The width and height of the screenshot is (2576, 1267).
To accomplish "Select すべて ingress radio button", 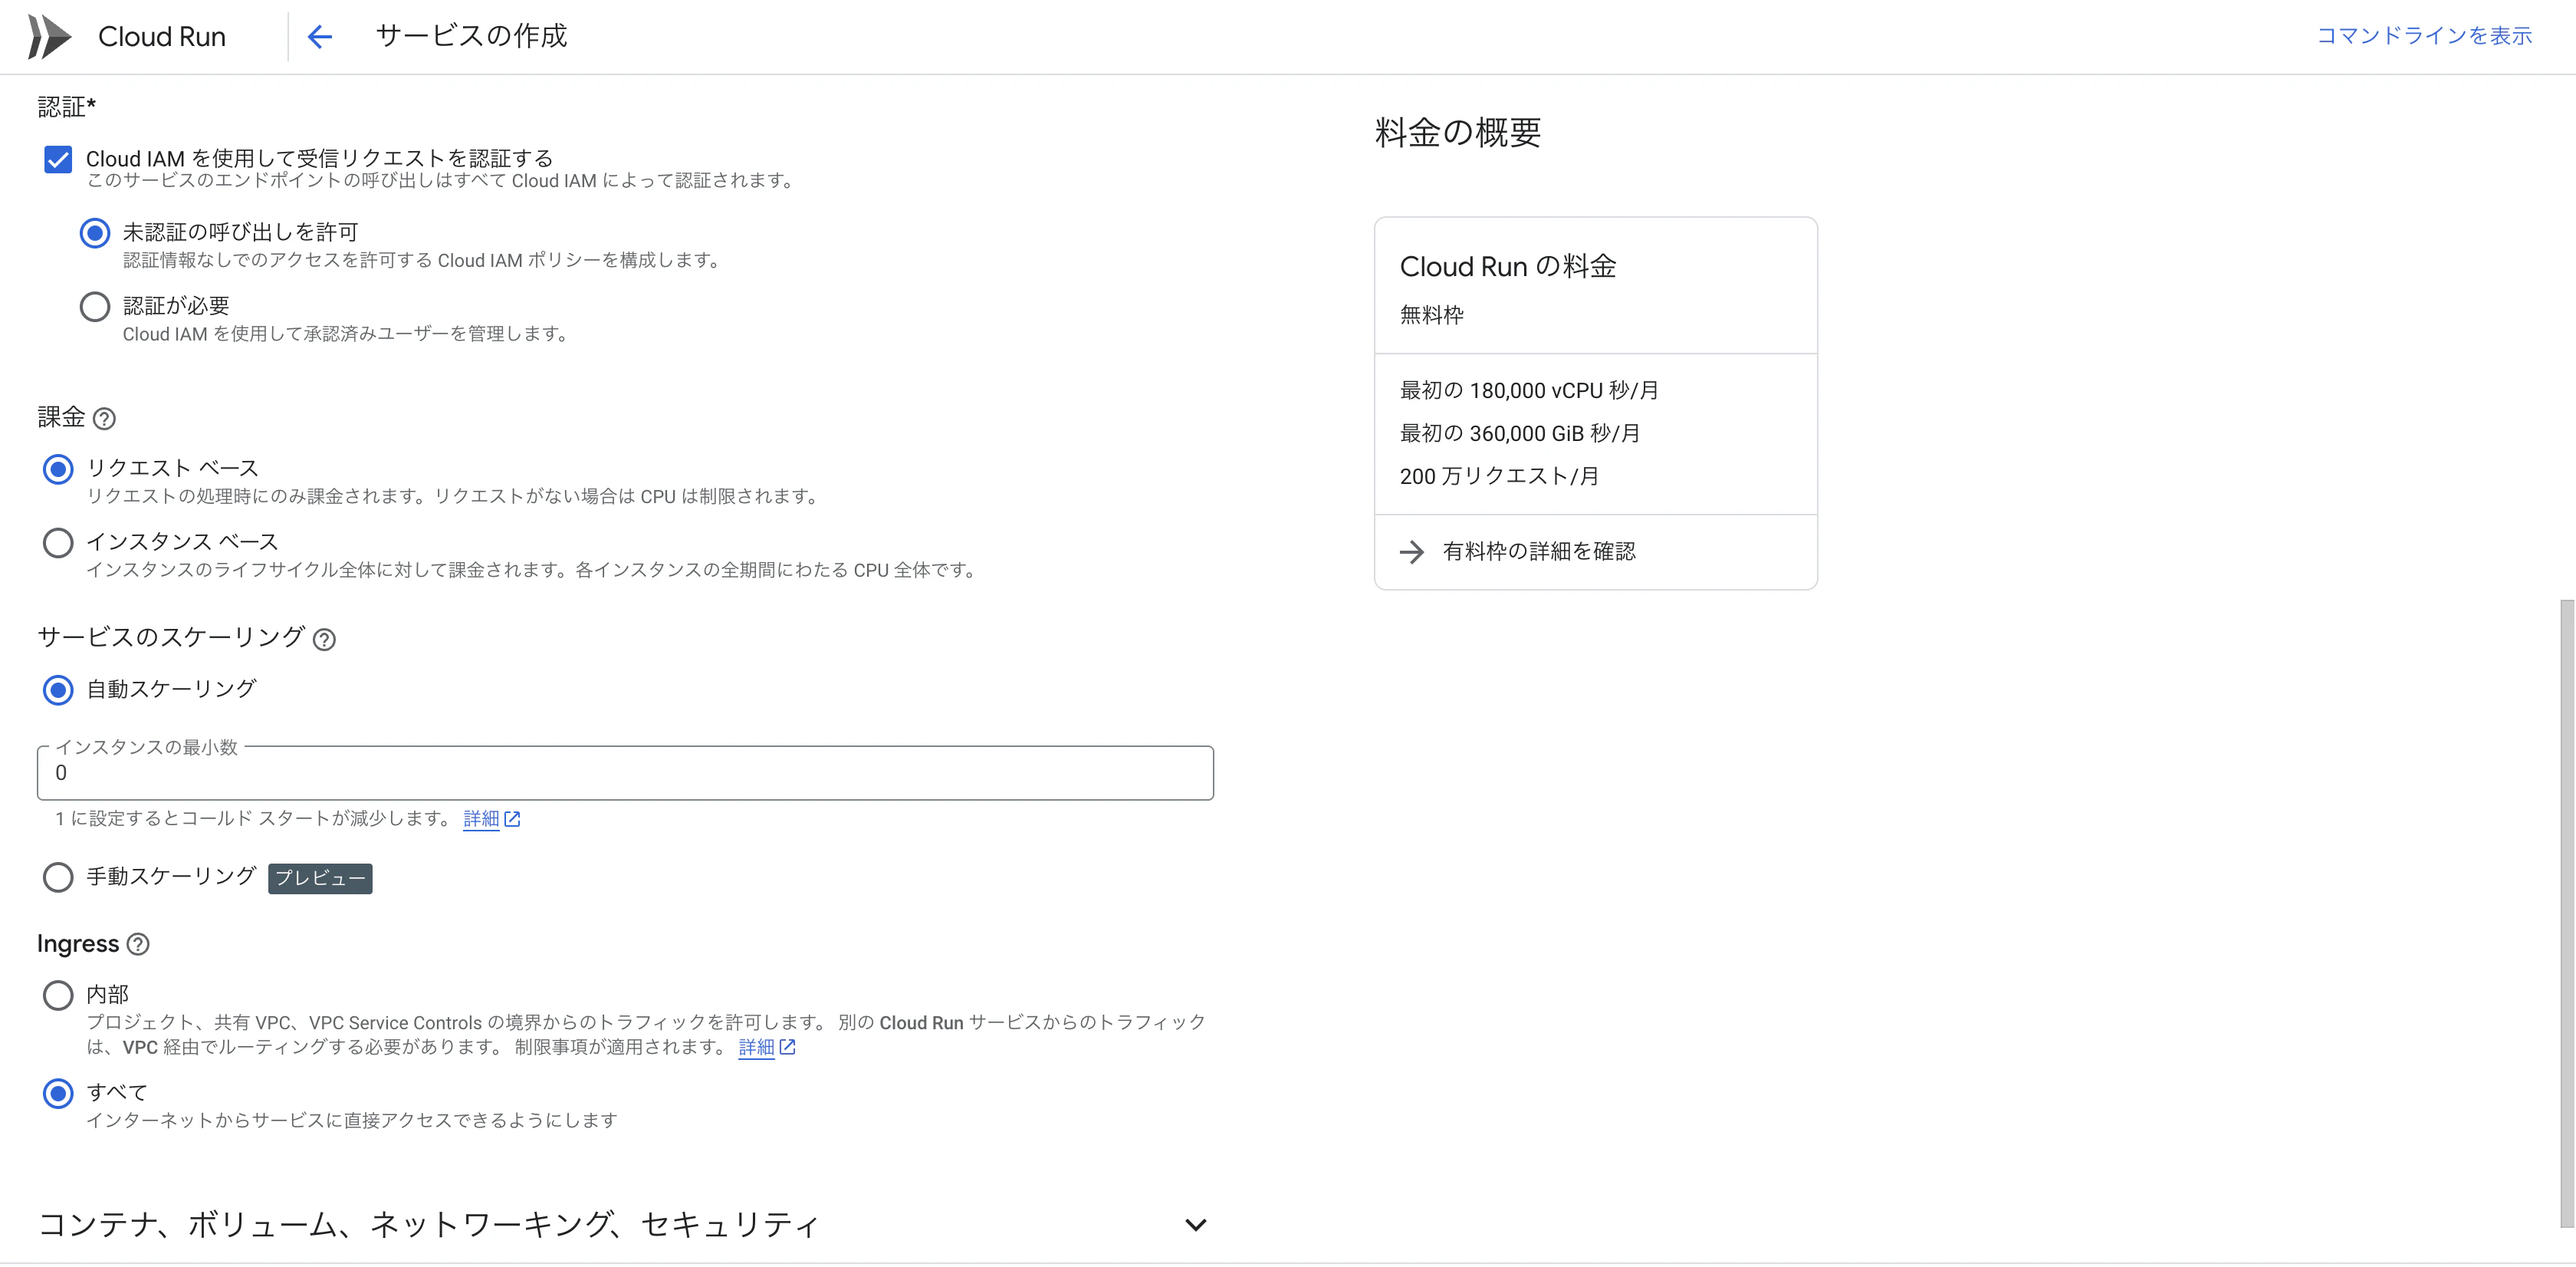I will point(58,1094).
